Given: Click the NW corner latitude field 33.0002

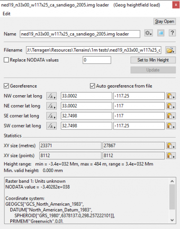Looking at the screenshot, I should [86, 96].
